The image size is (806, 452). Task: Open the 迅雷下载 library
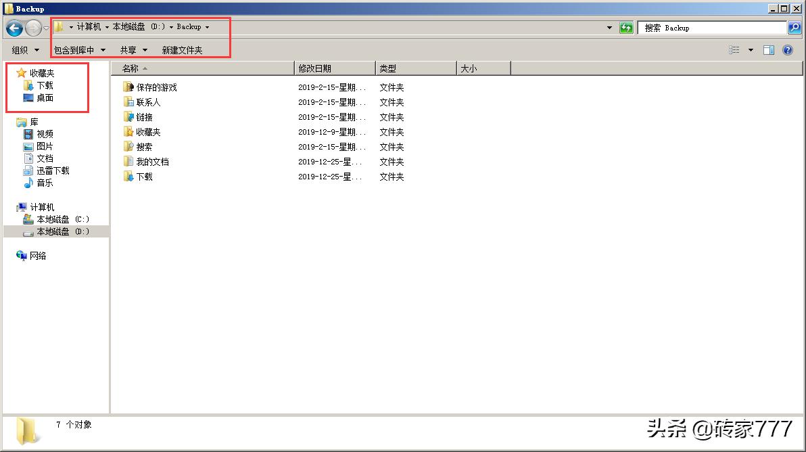53,171
